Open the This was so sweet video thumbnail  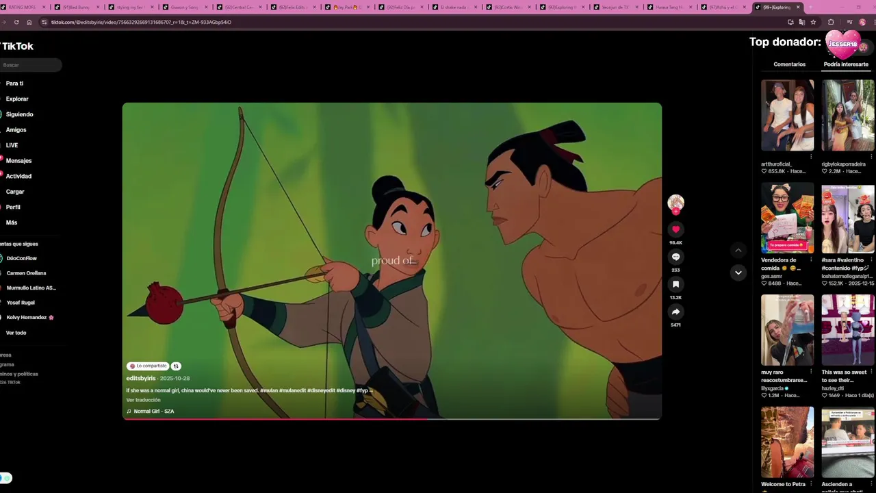pyautogui.click(x=848, y=330)
